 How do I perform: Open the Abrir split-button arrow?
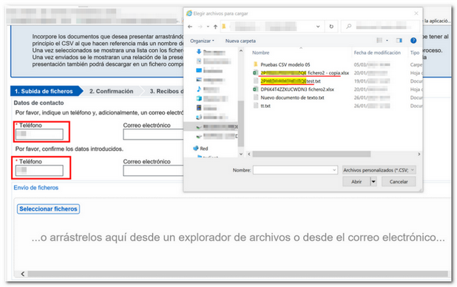373,182
